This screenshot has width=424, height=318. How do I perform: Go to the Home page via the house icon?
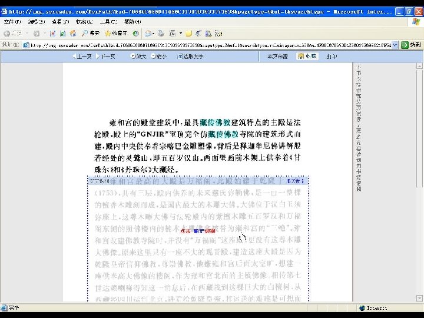click(73, 33)
